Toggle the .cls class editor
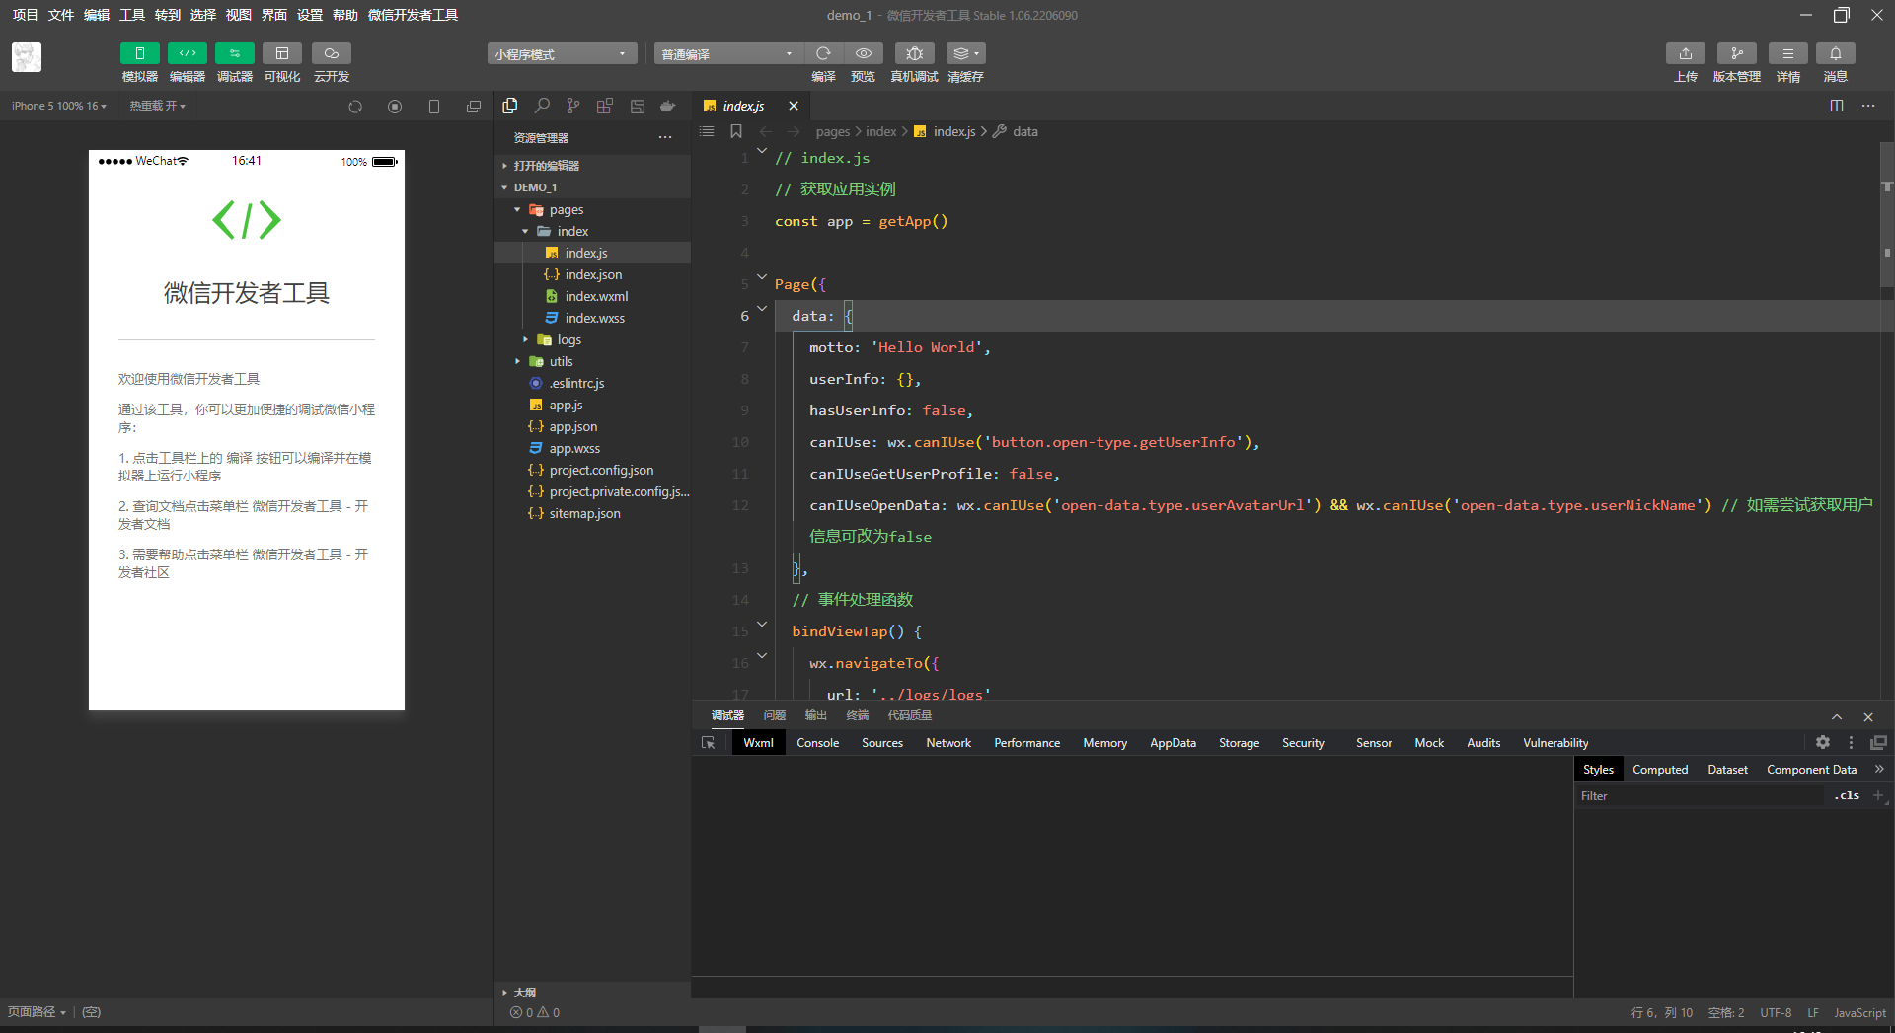This screenshot has height=1033, width=1895. [x=1847, y=795]
